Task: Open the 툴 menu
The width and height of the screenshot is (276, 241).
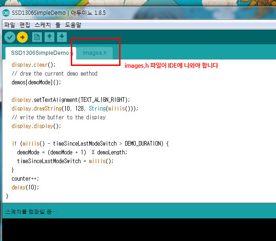Action: 58,25
